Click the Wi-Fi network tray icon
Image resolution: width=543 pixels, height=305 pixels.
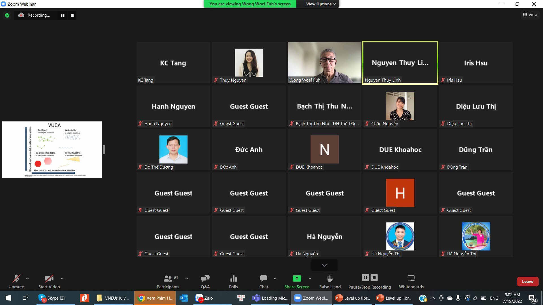[475, 298]
